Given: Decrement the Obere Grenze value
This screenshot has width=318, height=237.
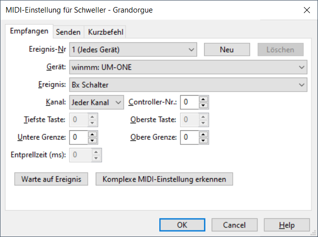Looking at the screenshot, I should coord(203,140).
